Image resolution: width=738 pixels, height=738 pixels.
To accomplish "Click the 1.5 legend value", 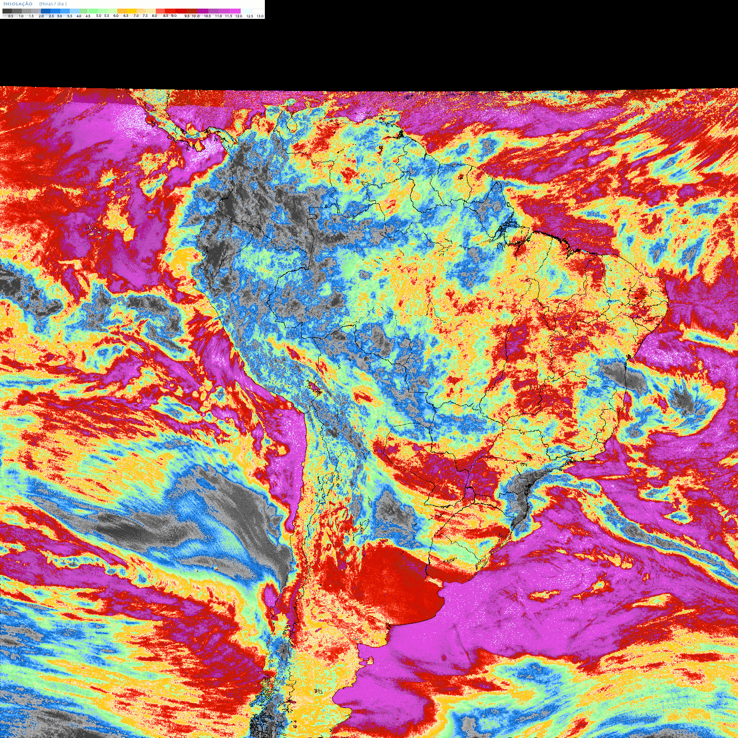I will click(x=31, y=16).
